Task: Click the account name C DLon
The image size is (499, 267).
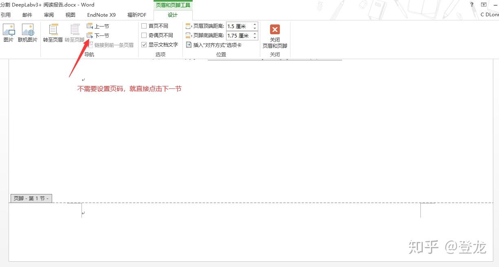Action: click(490, 15)
